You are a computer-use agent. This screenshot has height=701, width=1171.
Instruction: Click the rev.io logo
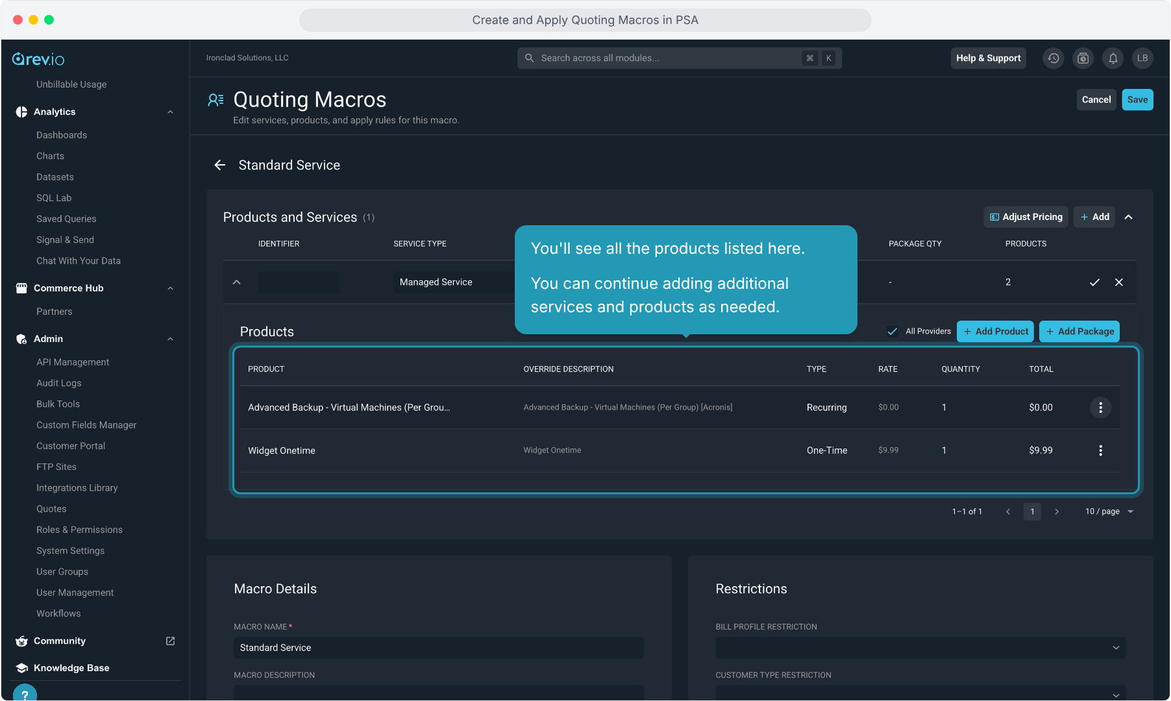[38, 59]
